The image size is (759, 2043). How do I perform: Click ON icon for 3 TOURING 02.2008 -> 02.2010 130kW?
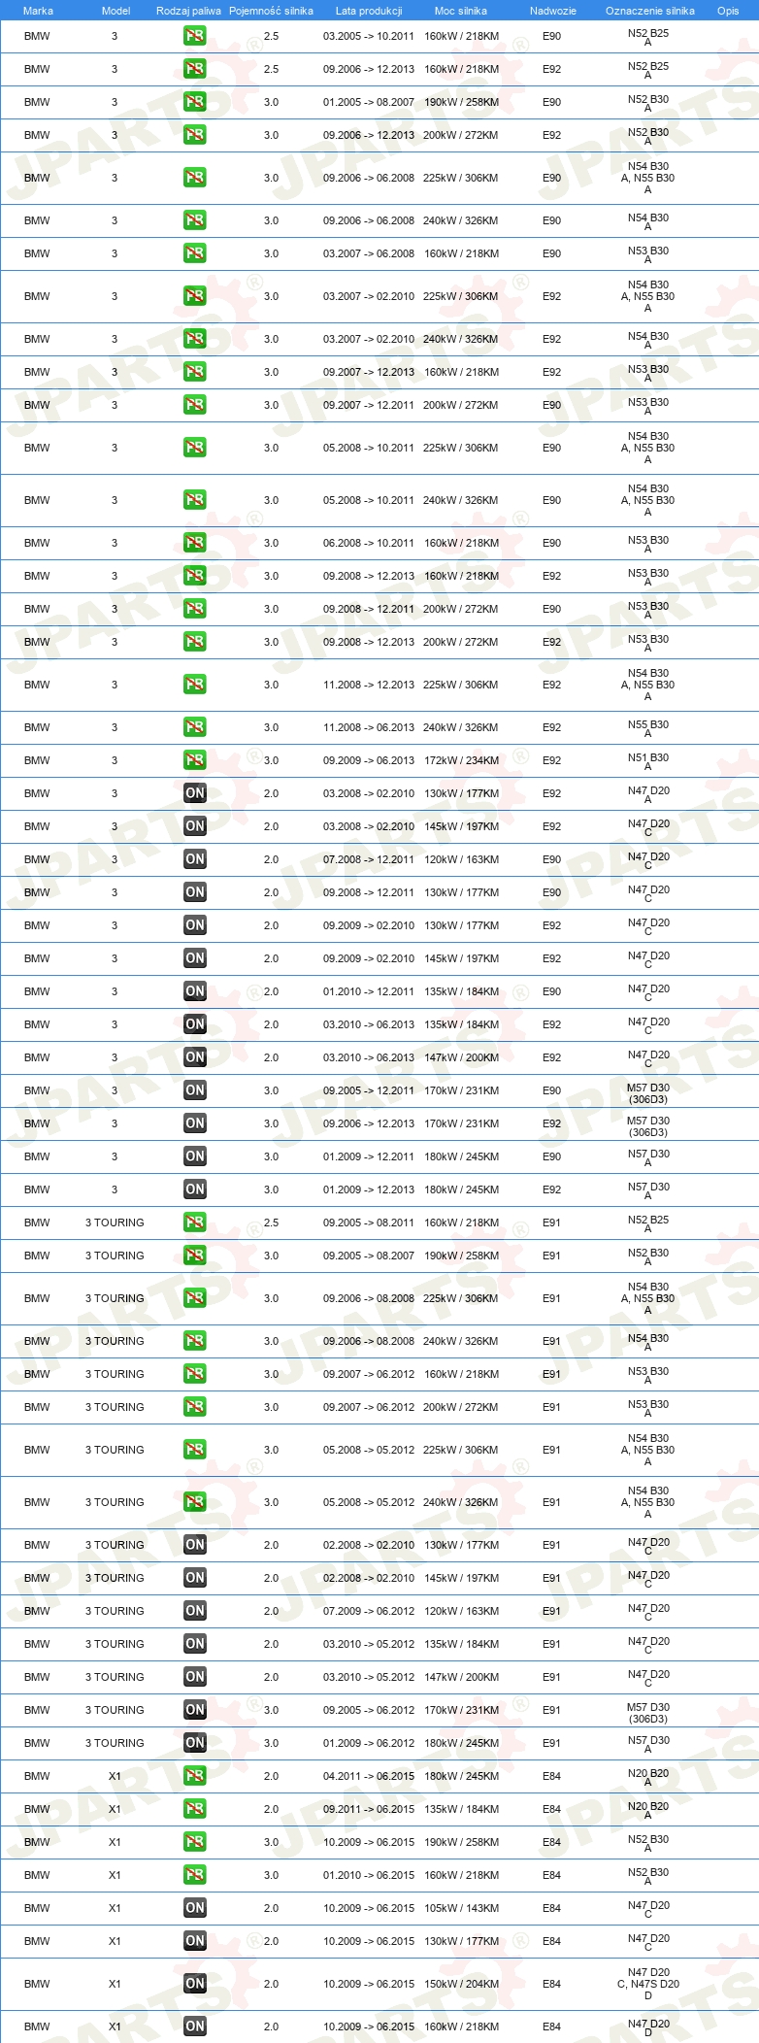194,1545
